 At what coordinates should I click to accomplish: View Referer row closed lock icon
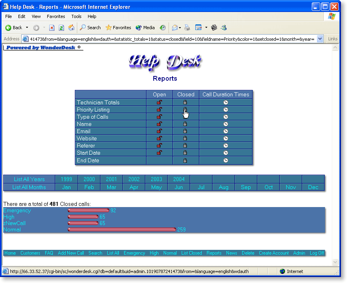coord(185,145)
